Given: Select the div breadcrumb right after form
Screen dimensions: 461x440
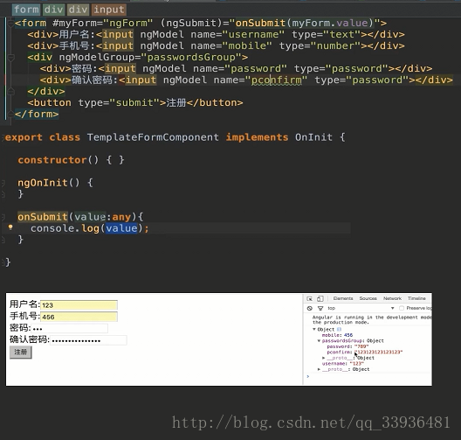Looking at the screenshot, I should (x=53, y=10).
